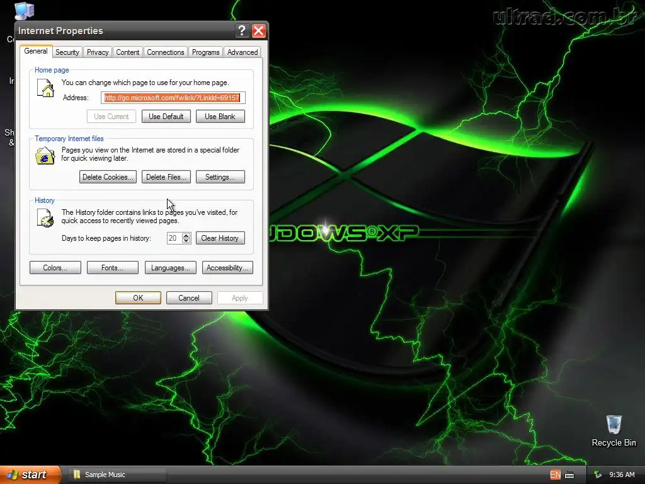Click the days in history number field
The image size is (645, 484).
tap(174, 238)
